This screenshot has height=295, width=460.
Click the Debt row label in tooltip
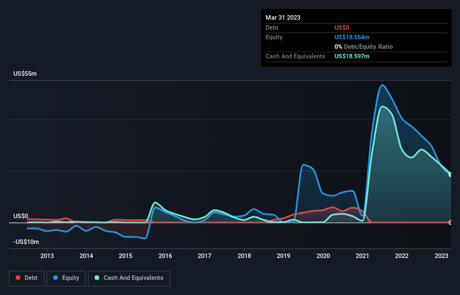pos(272,27)
